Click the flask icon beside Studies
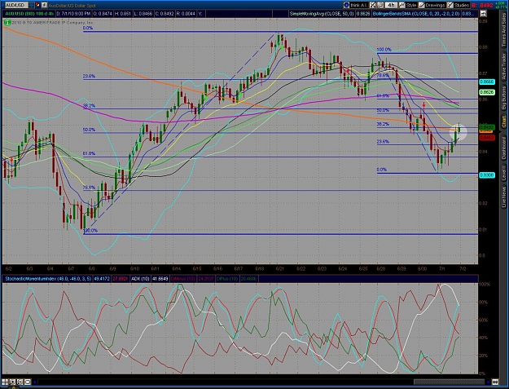 450,5
